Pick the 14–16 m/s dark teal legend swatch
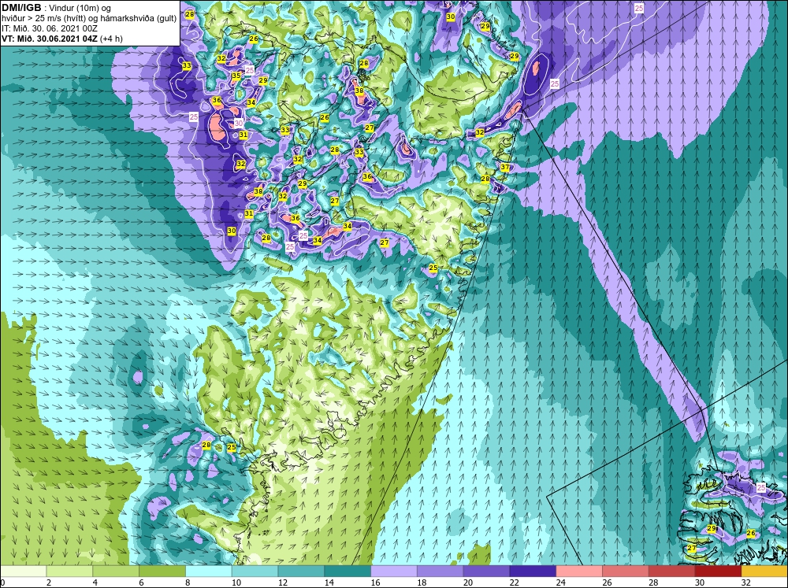 pyautogui.click(x=348, y=571)
